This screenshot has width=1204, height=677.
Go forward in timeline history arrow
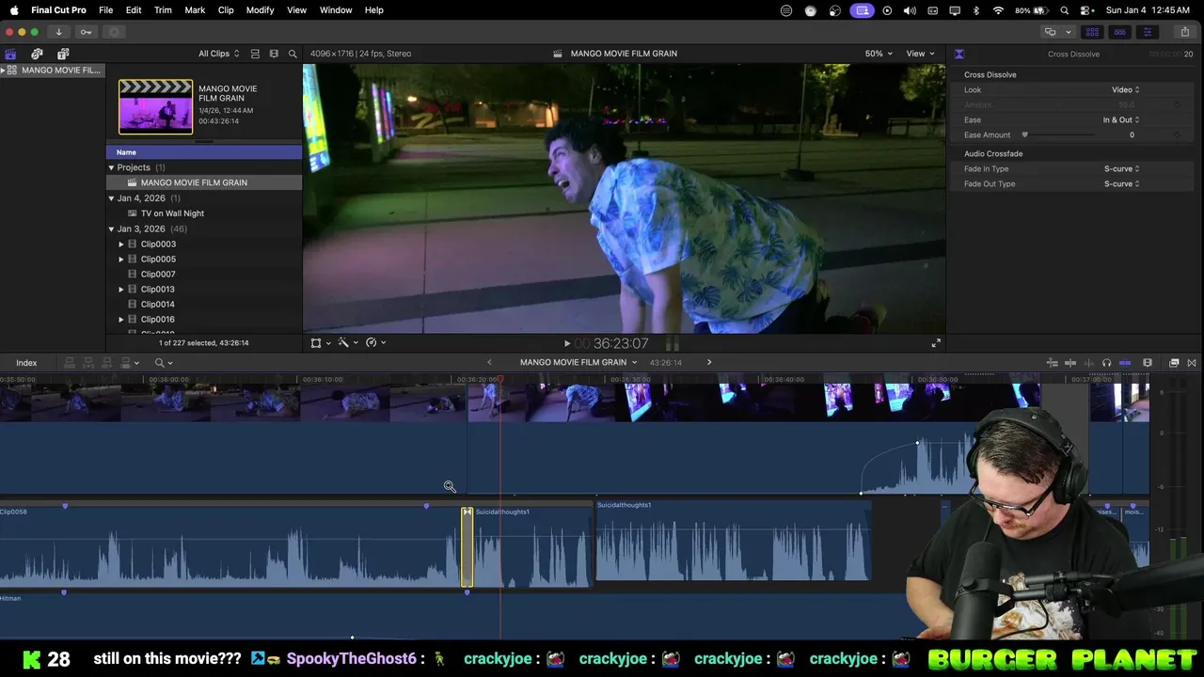pos(709,363)
